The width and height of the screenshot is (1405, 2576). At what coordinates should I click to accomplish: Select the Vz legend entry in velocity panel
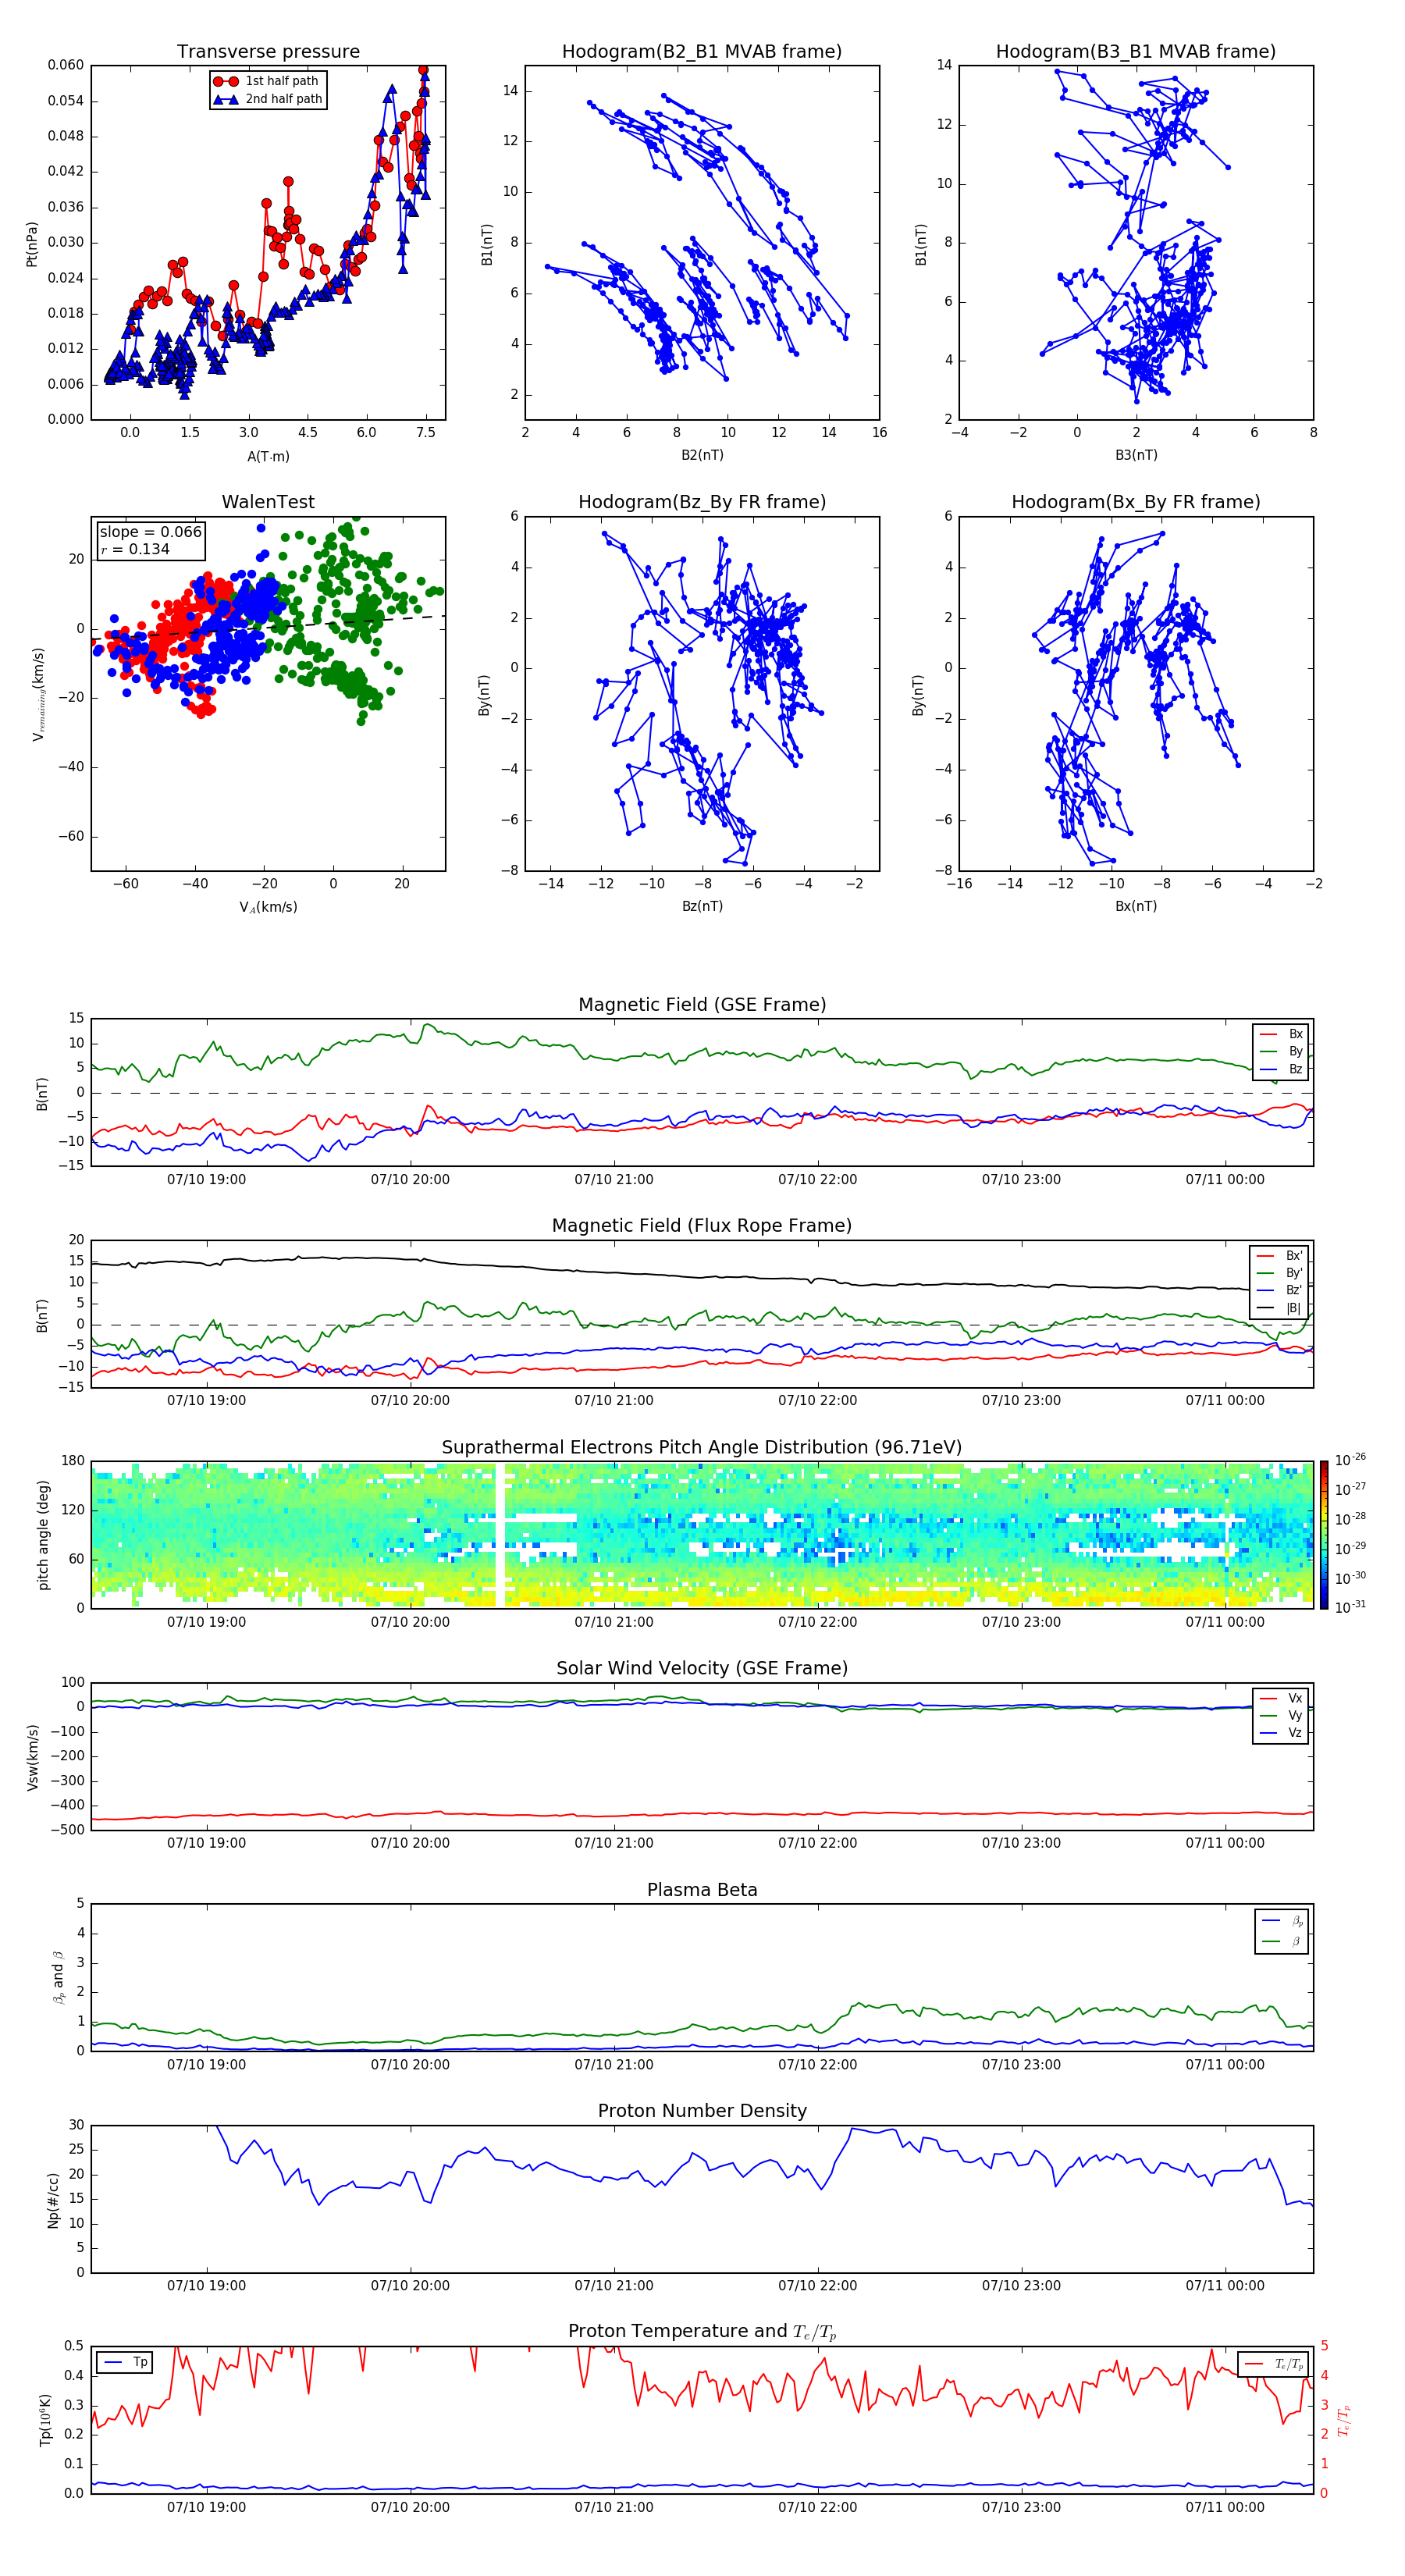[1281, 1732]
